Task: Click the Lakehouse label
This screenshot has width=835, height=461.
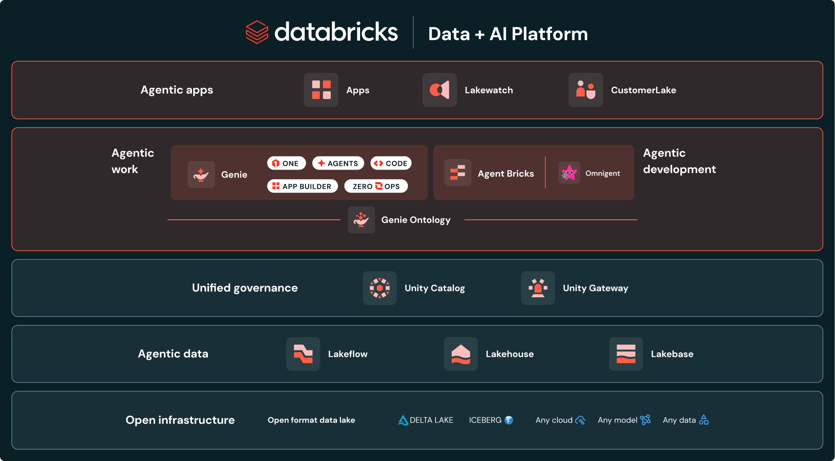Action: pos(510,354)
